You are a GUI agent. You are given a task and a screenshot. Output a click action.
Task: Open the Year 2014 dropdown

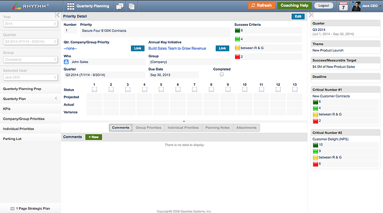click(30, 24)
